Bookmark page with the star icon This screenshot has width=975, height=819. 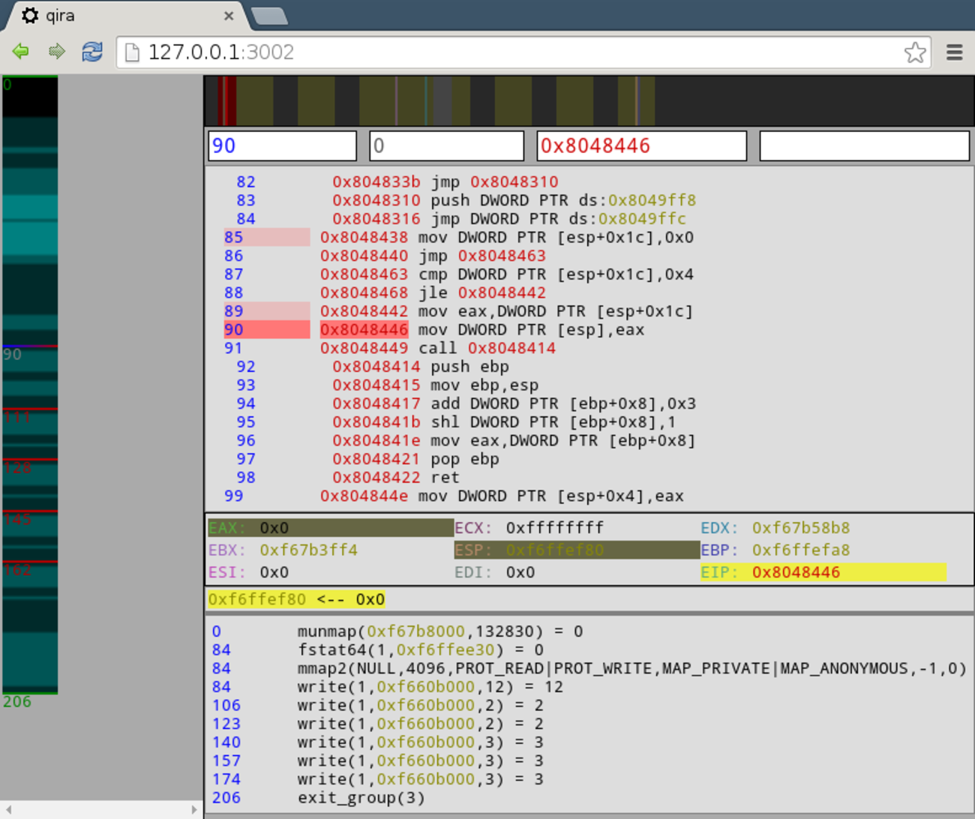tap(914, 52)
